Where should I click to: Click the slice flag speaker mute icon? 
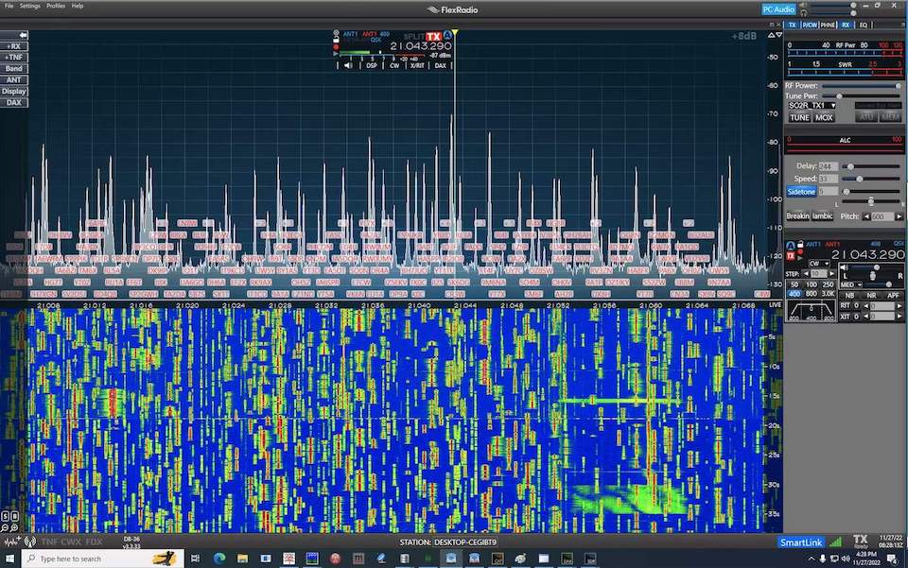(348, 65)
